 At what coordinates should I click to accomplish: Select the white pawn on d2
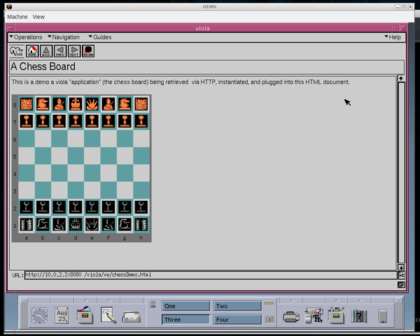pyautogui.click(x=76, y=207)
